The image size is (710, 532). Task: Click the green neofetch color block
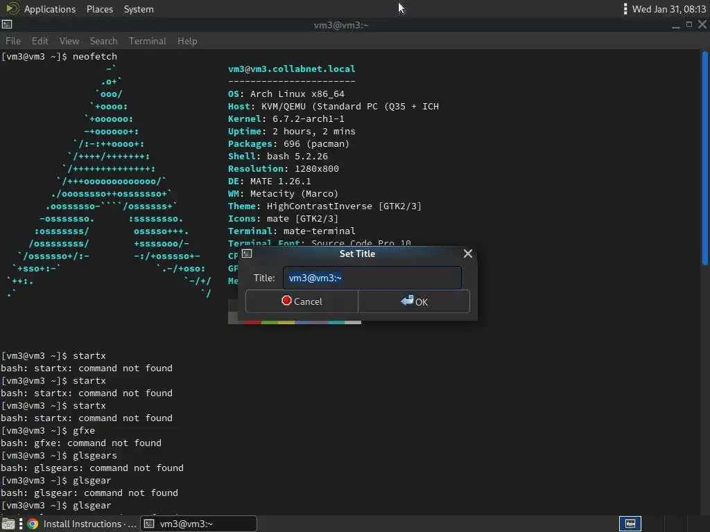coord(270,323)
